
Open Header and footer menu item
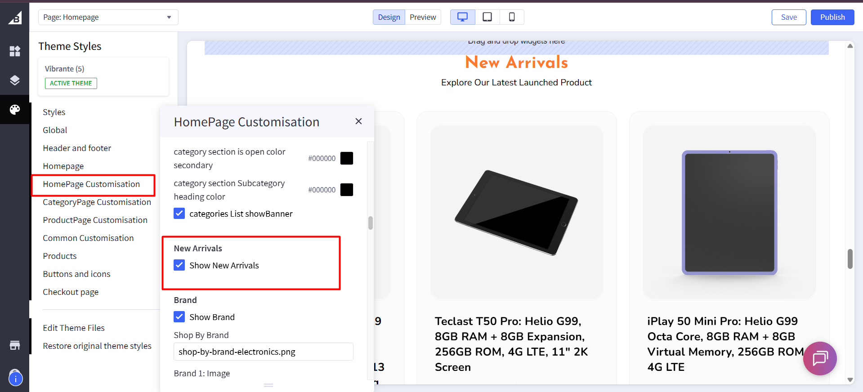coord(77,148)
